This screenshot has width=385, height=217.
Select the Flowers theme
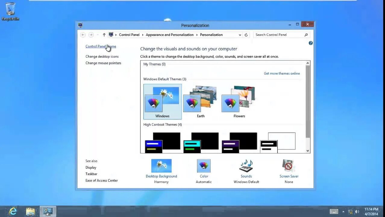pos(239,102)
